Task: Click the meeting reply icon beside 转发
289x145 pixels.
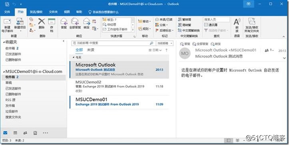Action: coord(94,21)
